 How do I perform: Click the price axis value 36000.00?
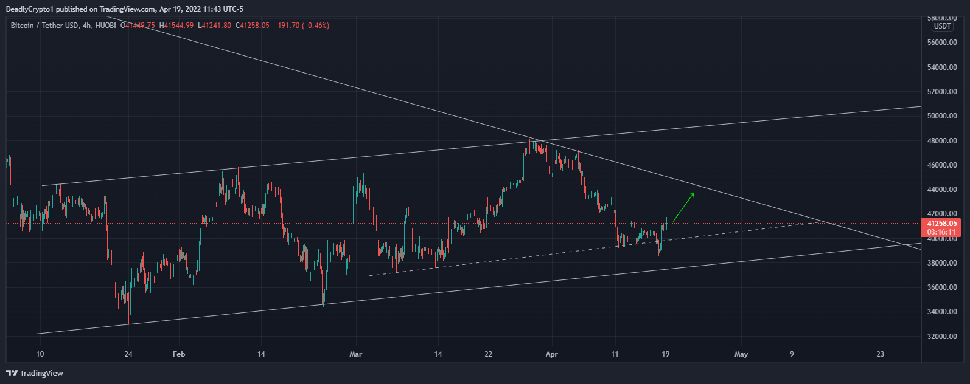point(943,287)
